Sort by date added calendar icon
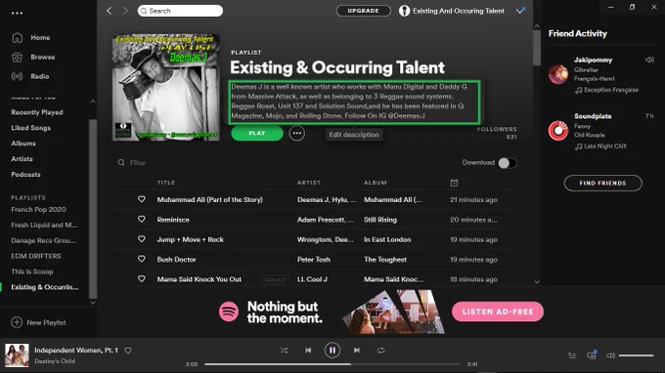Image resolution: width=665 pixels, height=373 pixels. [x=454, y=183]
